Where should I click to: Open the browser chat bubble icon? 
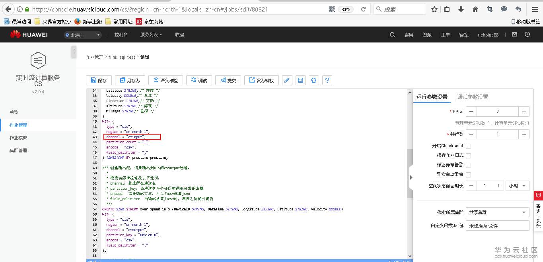[504, 9]
